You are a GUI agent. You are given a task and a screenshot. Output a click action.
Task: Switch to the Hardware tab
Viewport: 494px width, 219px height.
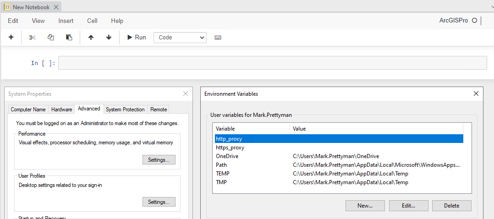[x=61, y=109]
